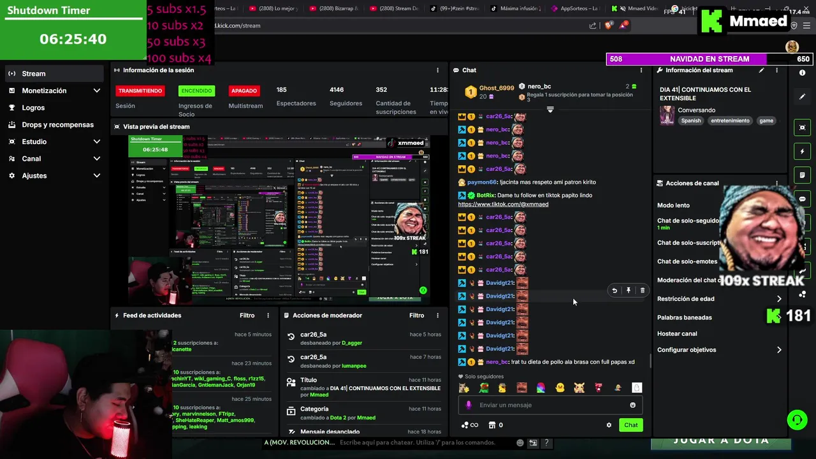The height and width of the screenshot is (459, 816).
Task: Click the message input field Enviar un mensaje
Action: pos(550,405)
